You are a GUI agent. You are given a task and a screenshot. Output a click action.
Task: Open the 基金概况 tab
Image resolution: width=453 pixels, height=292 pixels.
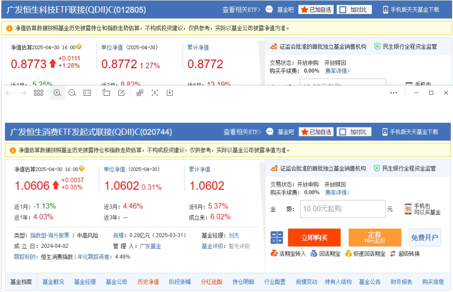tap(53, 282)
